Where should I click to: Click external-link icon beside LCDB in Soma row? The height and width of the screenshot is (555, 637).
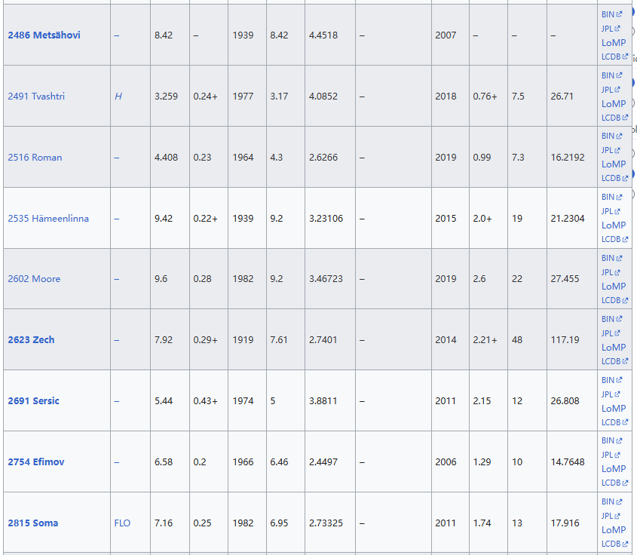[x=625, y=544]
